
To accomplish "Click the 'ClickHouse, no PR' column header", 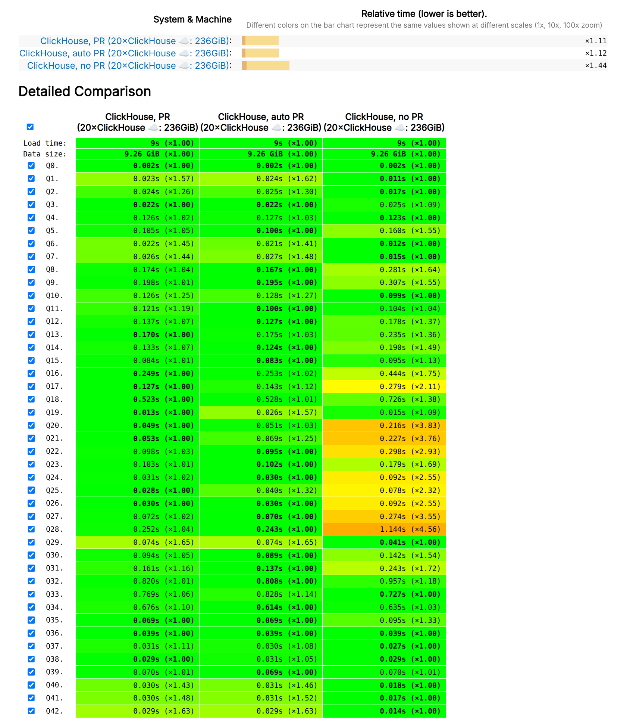I will 384,122.
